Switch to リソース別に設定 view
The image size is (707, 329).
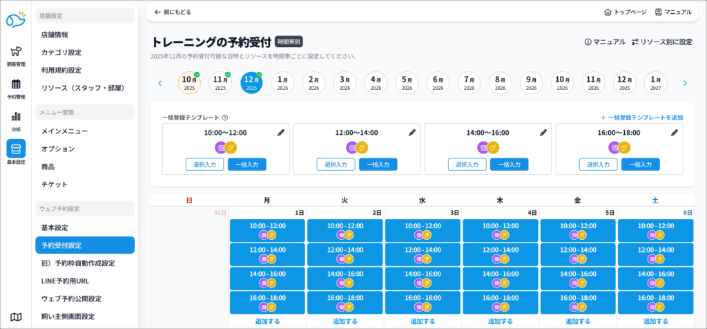661,42
